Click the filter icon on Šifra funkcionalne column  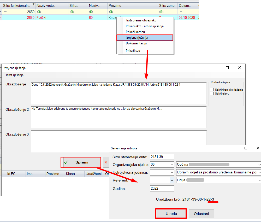click(33, 4)
